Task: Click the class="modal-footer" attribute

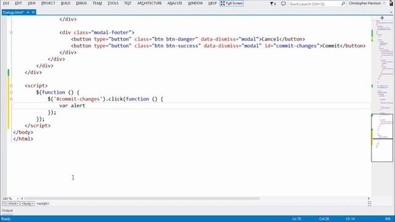Action: [x=102, y=33]
